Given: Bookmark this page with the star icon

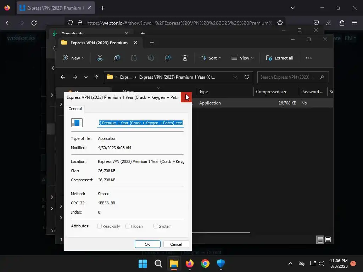Looking at the screenshot, I should pos(280,23).
